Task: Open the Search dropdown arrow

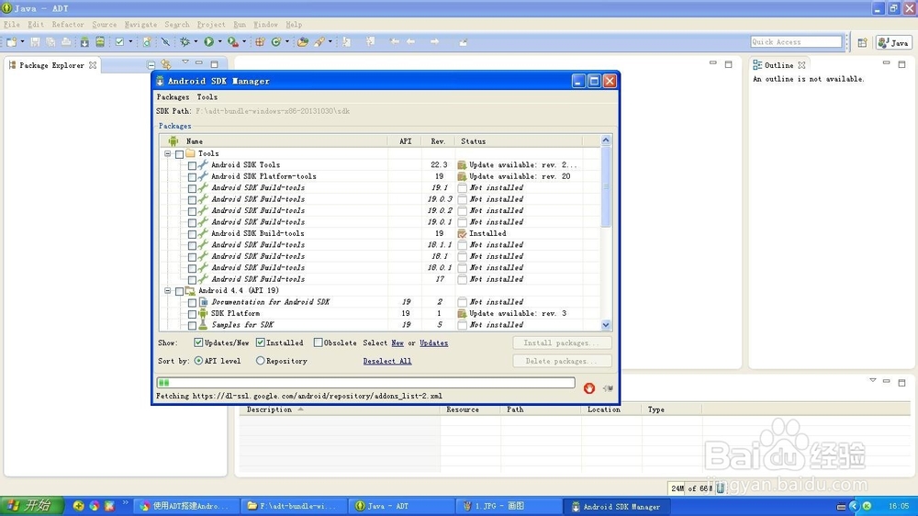Action: [x=330, y=41]
